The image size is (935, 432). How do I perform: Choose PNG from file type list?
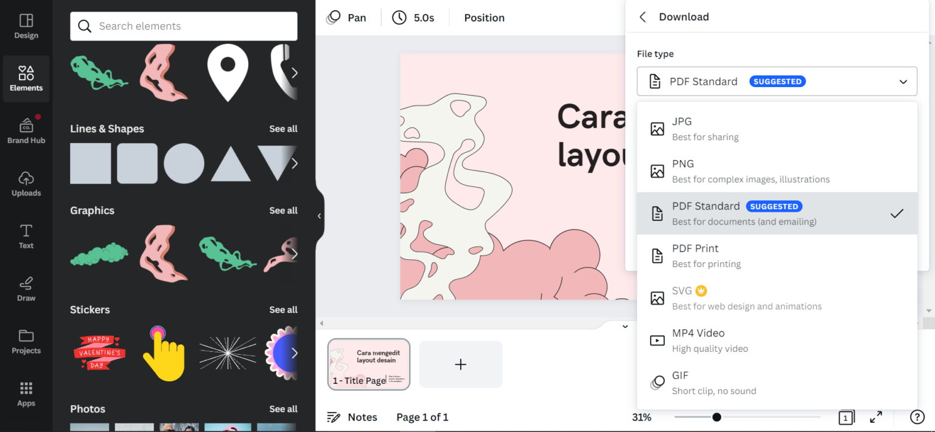click(x=777, y=171)
